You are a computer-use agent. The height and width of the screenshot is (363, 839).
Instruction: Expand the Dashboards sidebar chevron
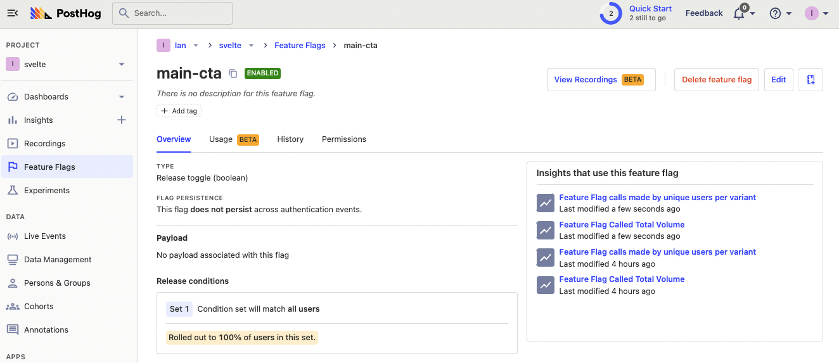pos(122,97)
